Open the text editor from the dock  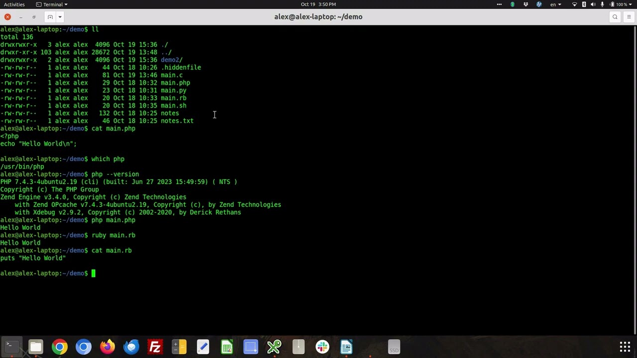[x=203, y=347]
